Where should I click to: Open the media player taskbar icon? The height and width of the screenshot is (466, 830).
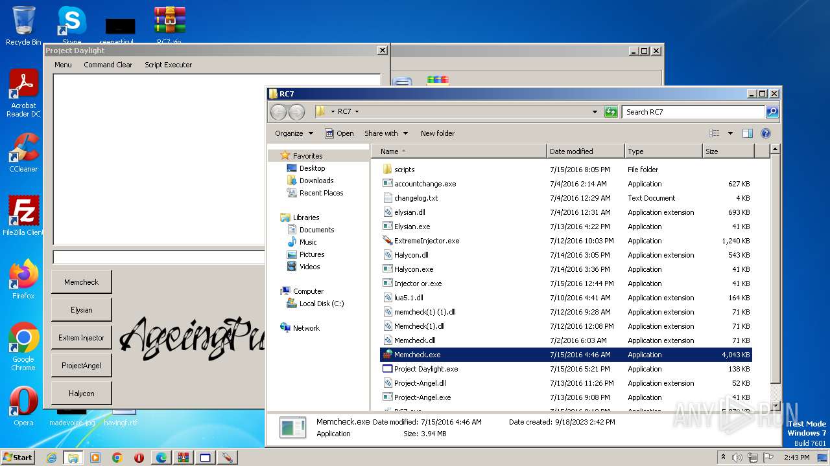pos(95,458)
